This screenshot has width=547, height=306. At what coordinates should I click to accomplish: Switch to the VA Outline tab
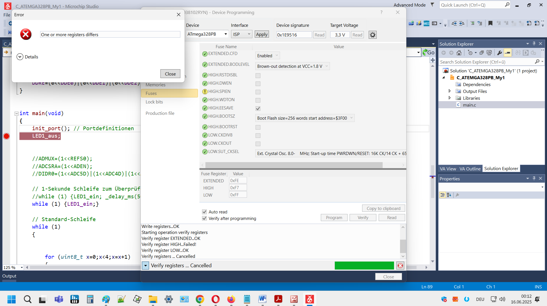tap(470, 169)
